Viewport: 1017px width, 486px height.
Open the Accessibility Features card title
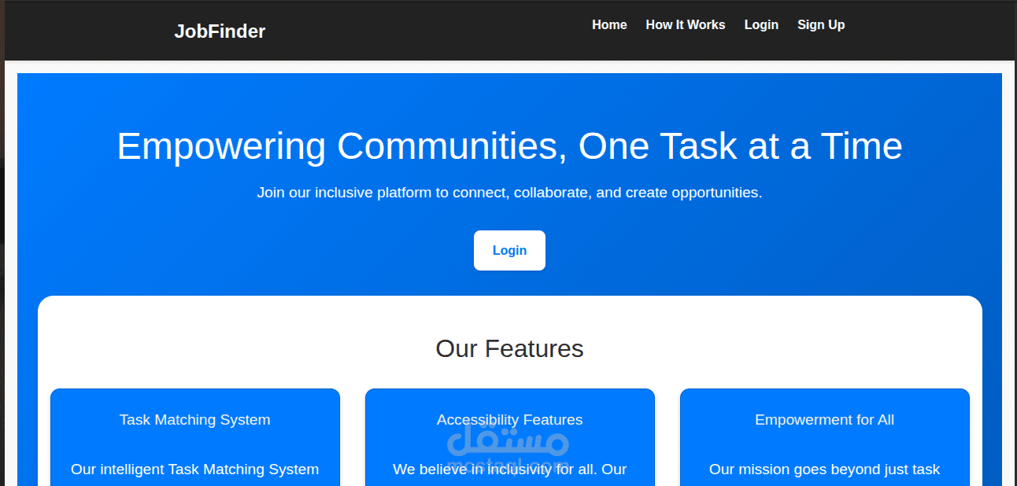coord(510,420)
